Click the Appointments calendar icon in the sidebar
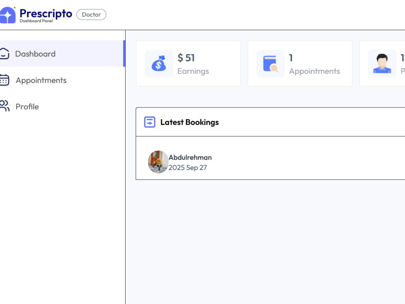Screen dimensions: 405x304 (4, 80)
